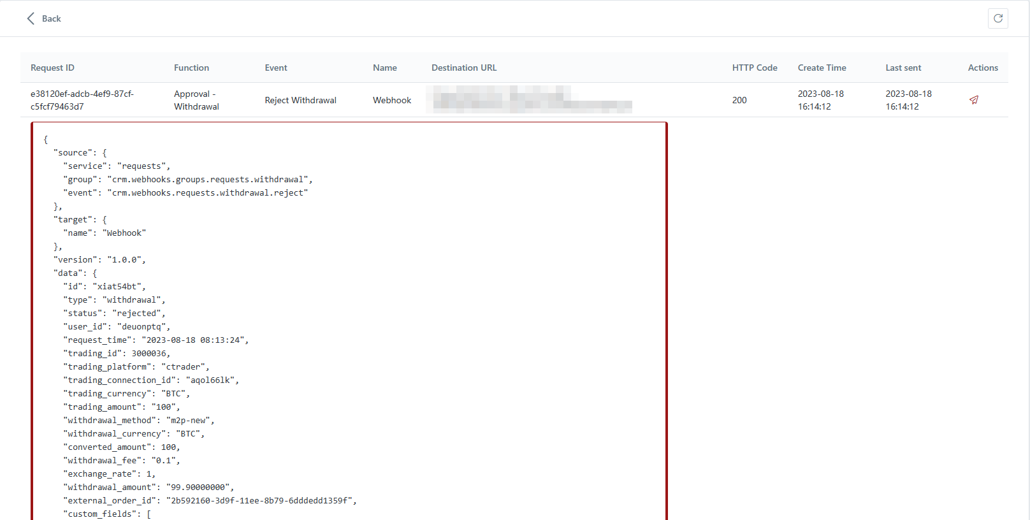Click the Approval - Withdrawal function cell
Screen dimensions: 1030x520
(196, 100)
